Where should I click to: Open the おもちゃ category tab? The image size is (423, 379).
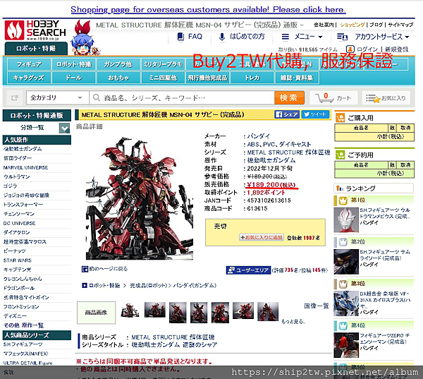click(118, 78)
